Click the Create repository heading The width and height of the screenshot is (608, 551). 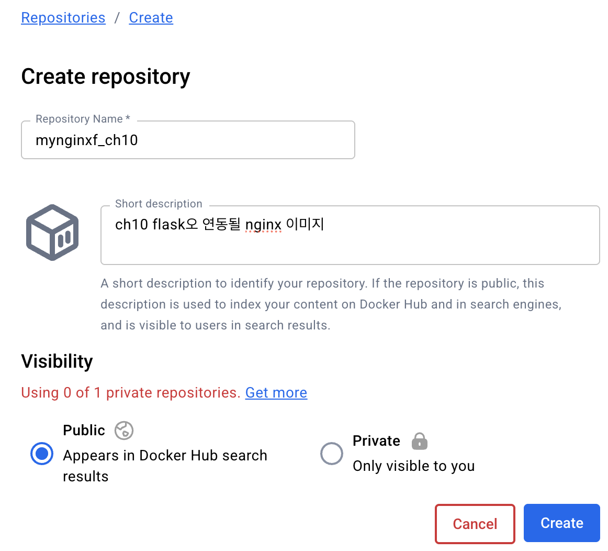(106, 76)
